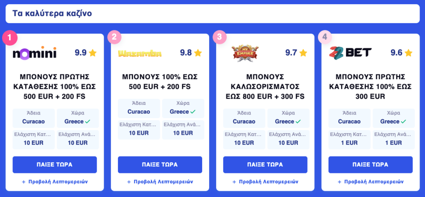Viewport: 425px width, 197px height.
Task: Expand Προβολή Λεπτομερειών under My Empire
Action: (265, 182)
